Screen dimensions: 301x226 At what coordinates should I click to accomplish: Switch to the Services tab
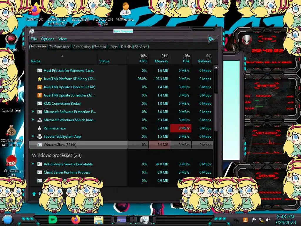(141, 47)
